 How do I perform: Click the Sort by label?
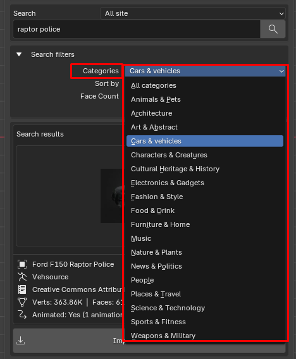107,84
